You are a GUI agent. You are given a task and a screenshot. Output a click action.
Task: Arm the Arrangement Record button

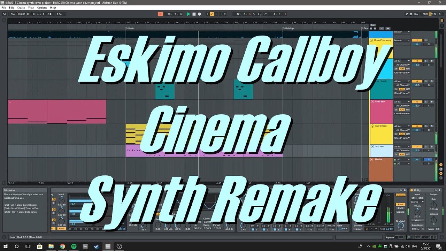pos(199,14)
